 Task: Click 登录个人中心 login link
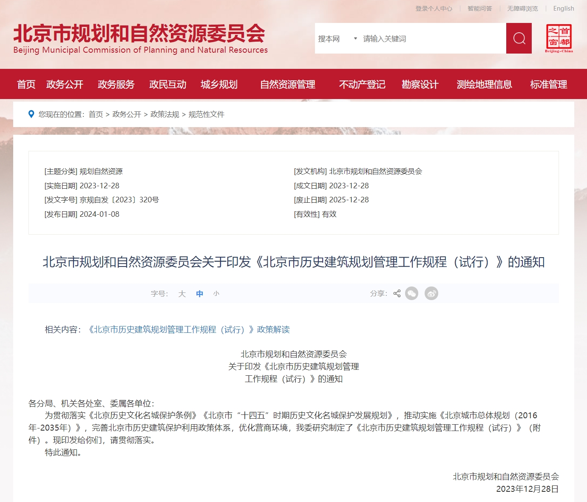[x=434, y=9]
